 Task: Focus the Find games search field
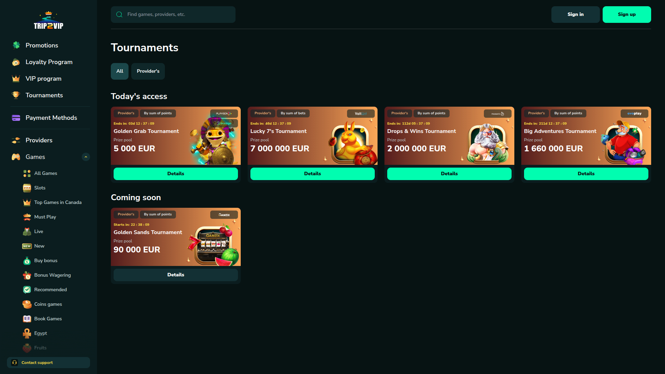pyautogui.click(x=178, y=15)
